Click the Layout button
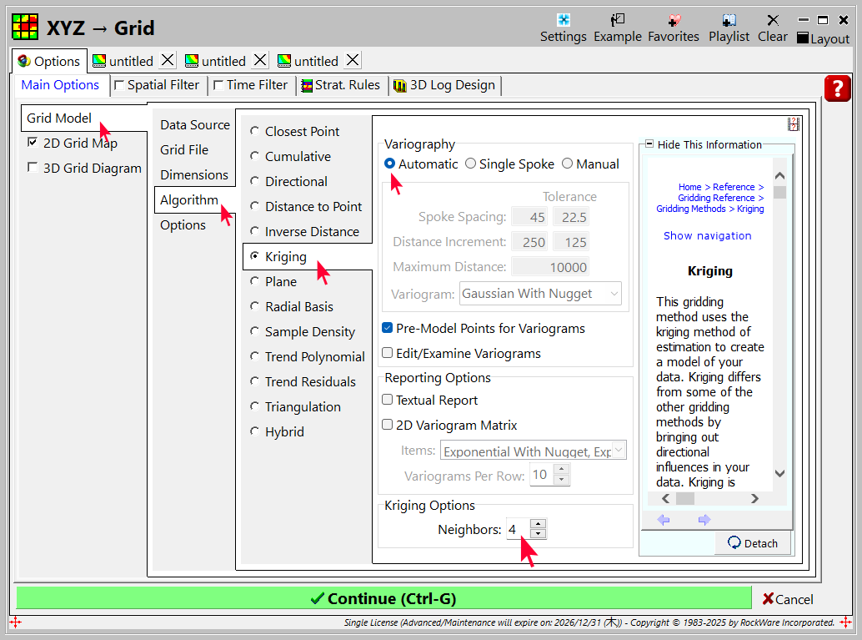862x640 pixels. pyautogui.click(x=823, y=38)
